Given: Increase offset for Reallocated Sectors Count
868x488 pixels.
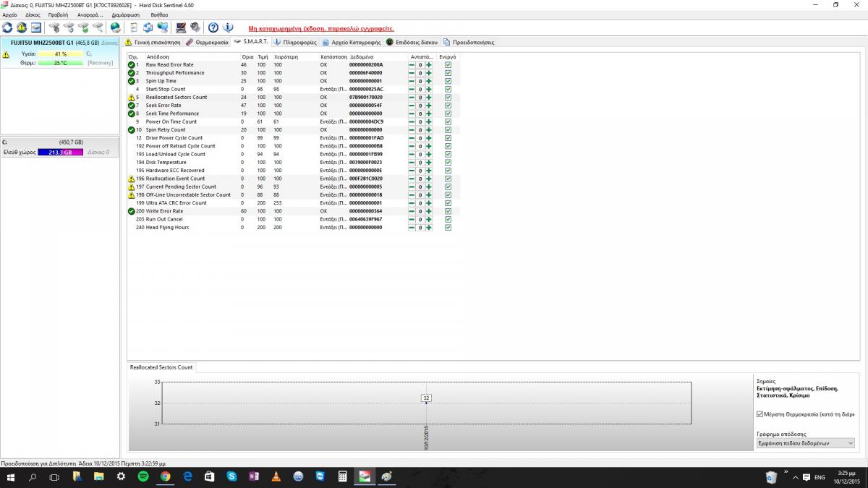Looking at the screenshot, I should [x=428, y=97].
